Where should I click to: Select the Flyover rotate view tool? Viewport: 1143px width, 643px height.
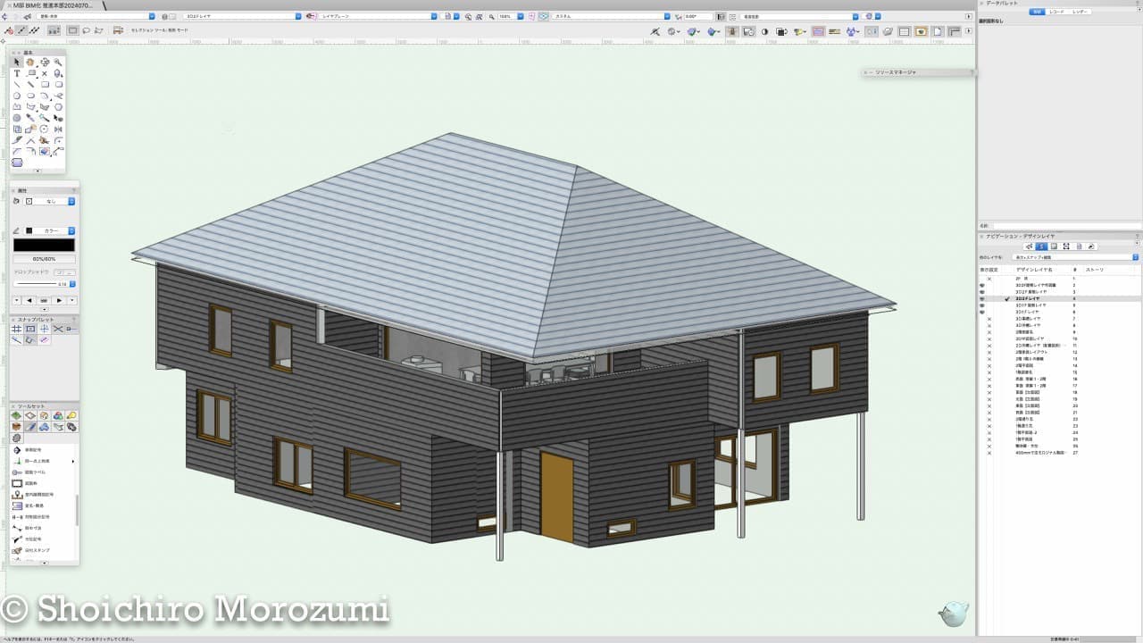coord(45,63)
